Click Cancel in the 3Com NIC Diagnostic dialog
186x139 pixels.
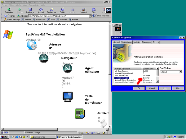click(152, 88)
